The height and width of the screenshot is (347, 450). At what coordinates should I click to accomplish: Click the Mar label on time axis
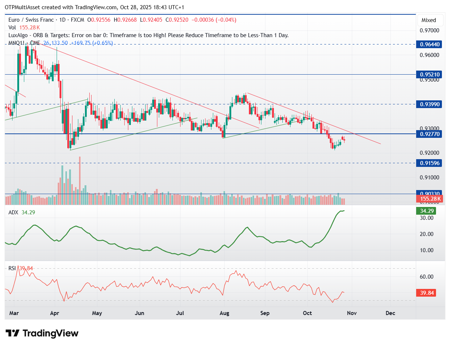pos(14,313)
